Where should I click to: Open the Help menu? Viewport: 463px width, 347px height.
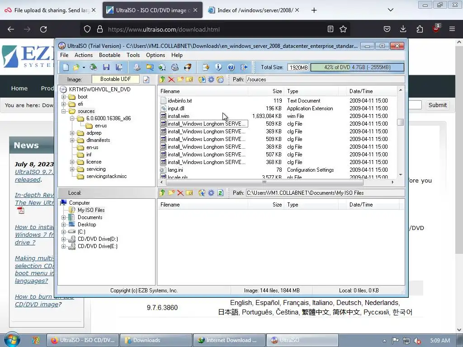point(177,55)
